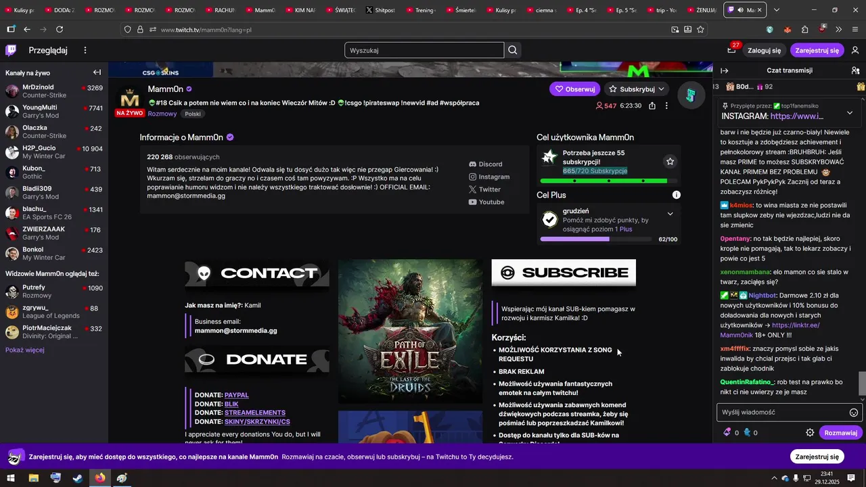The height and width of the screenshot is (487, 866).
Task: Mute the Twitch tab audio icon
Action: pyautogui.click(x=741, y=10)
